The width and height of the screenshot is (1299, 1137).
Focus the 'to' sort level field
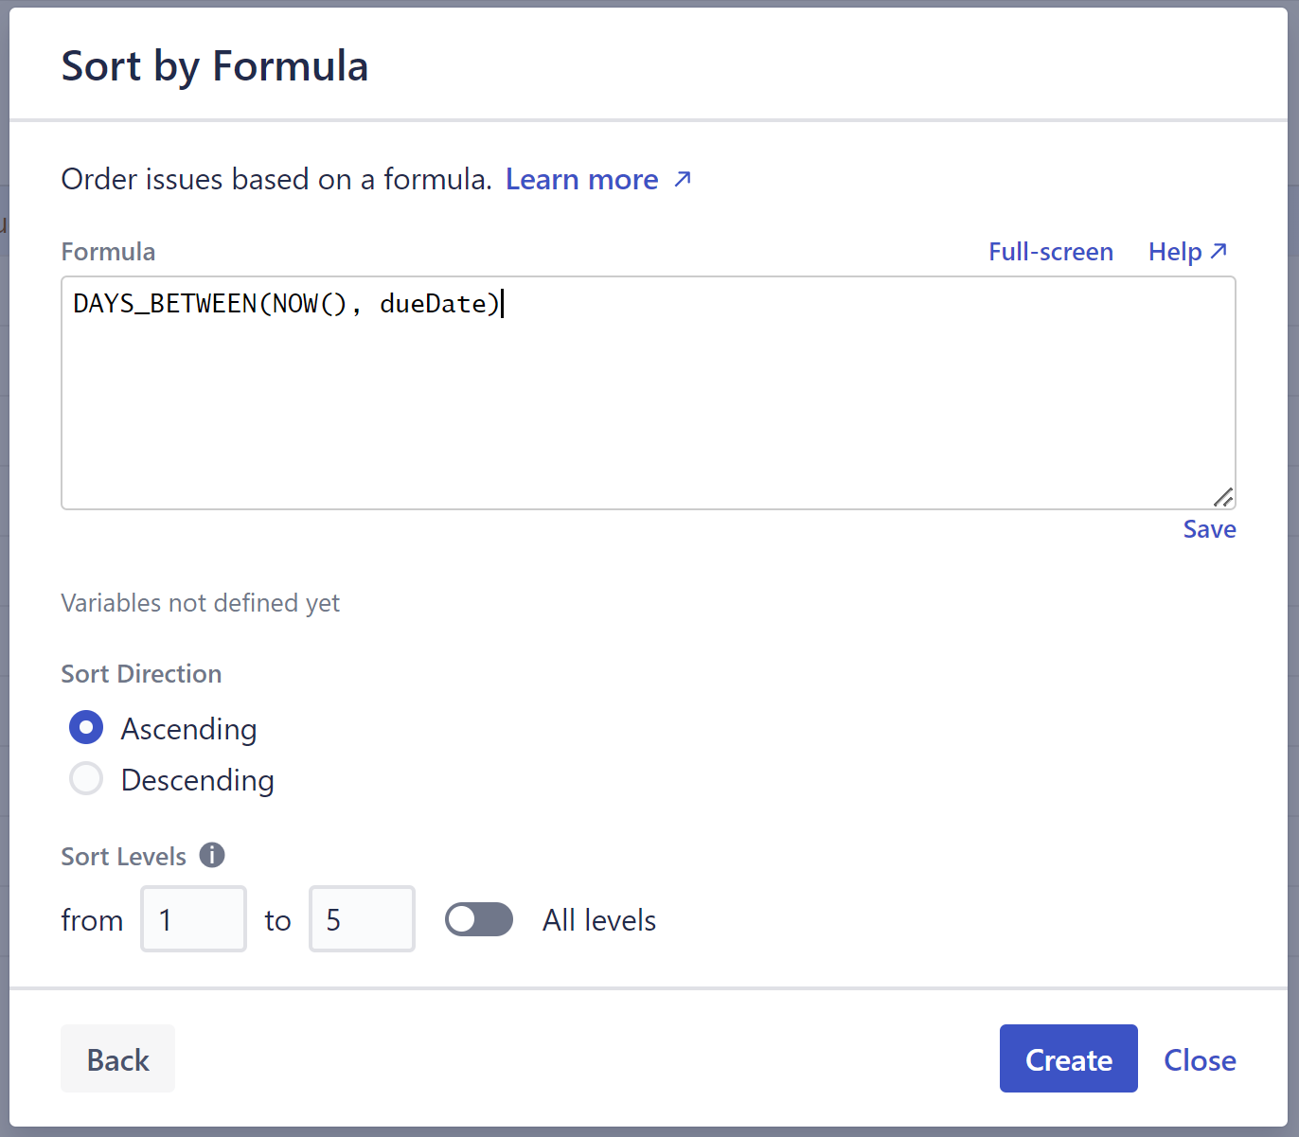362,919
